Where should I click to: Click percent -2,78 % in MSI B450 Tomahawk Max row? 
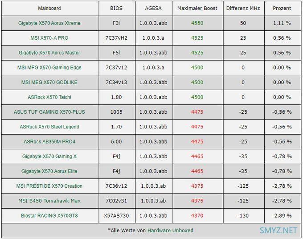pyautogui.click(x=282, y=201)
